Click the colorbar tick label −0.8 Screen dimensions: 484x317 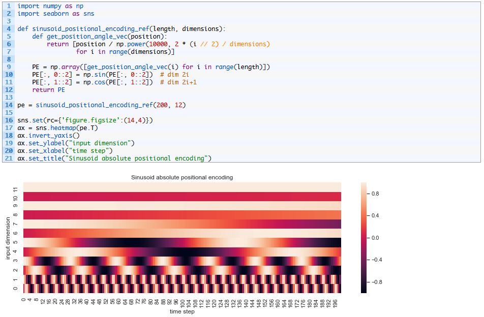coord(376,282)
